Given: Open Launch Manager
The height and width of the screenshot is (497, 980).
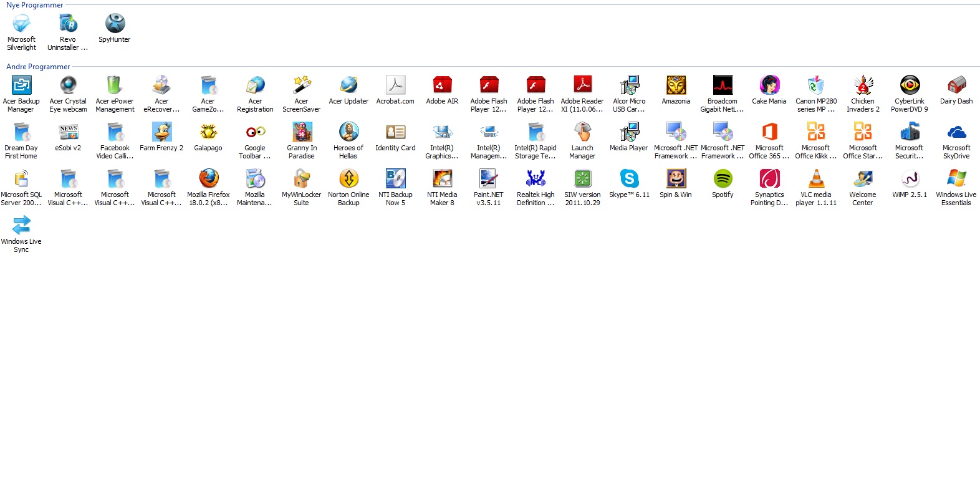Looking at the screenshot, I should pos(582,132).
